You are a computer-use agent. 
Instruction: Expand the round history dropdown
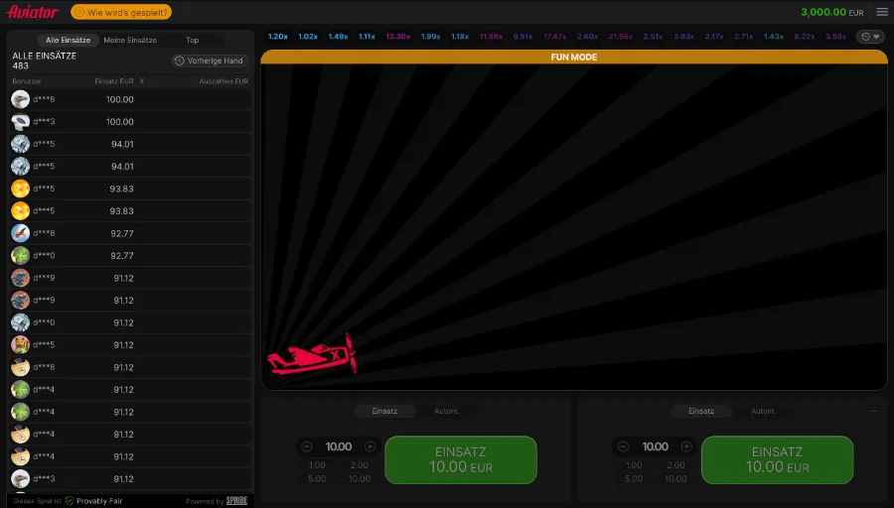pyautogui.click(x=869, y=37)
